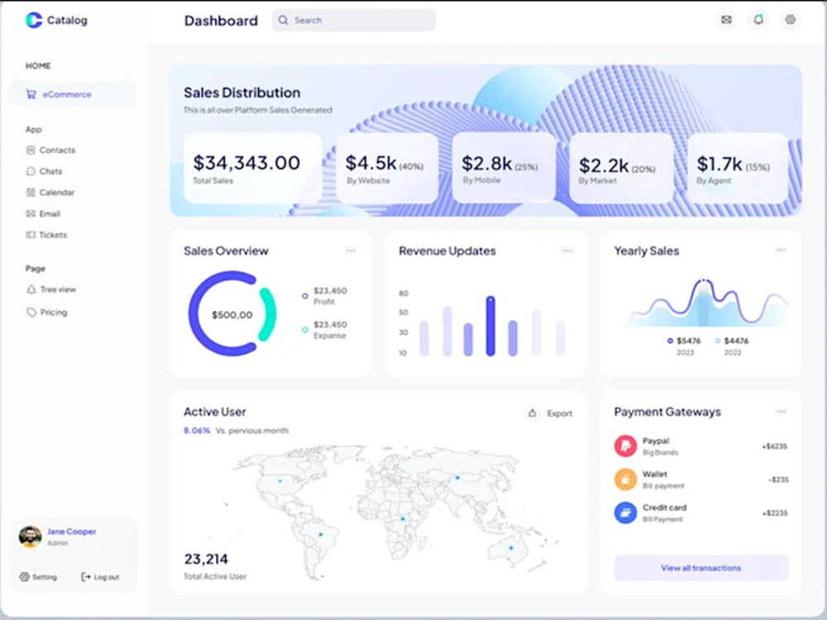Go to the Calendar page
827x620 pixels.
tap(50, 193)
